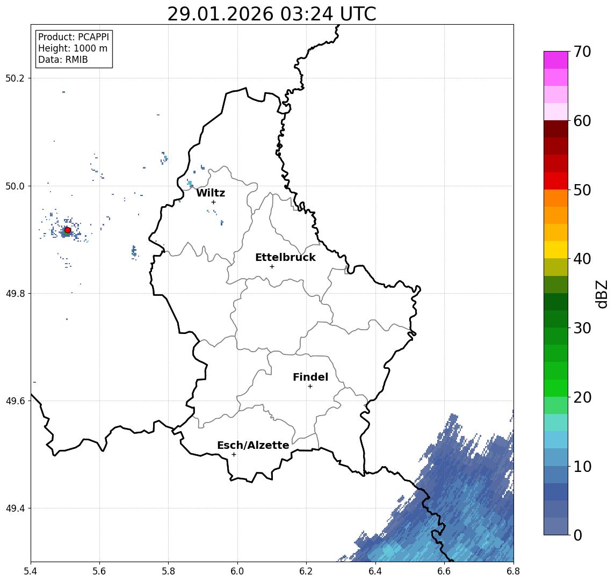Click the magenta top swatch of colorbar
This screenshot has width=615, height=582.
coord(556,60)
